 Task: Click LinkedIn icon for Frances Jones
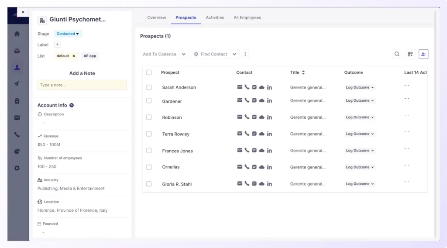tap(269, 151)
